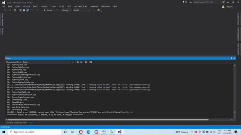Open the DEBUG menu

(44, 6)
